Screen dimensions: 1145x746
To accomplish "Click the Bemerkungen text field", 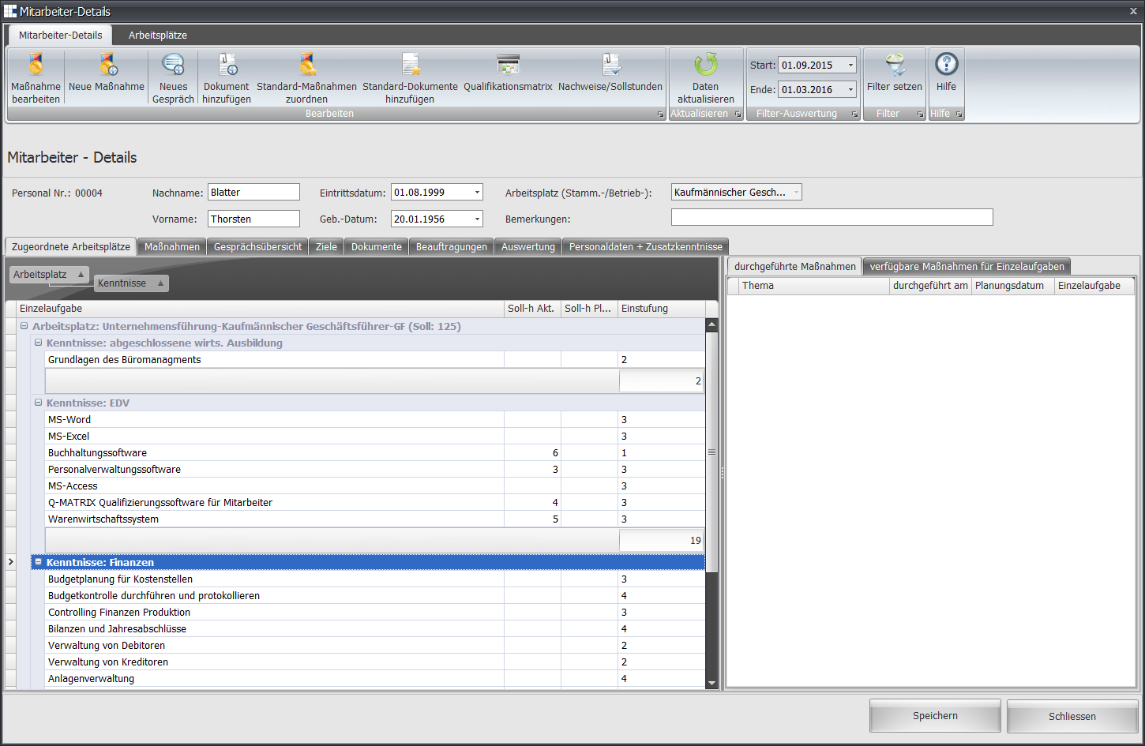I will pyautogui.click(x=832, y=217).
